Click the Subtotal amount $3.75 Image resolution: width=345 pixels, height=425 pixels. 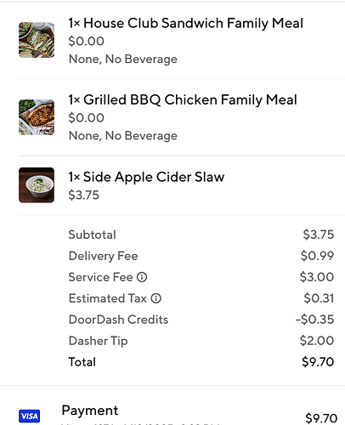click(319, 235)
